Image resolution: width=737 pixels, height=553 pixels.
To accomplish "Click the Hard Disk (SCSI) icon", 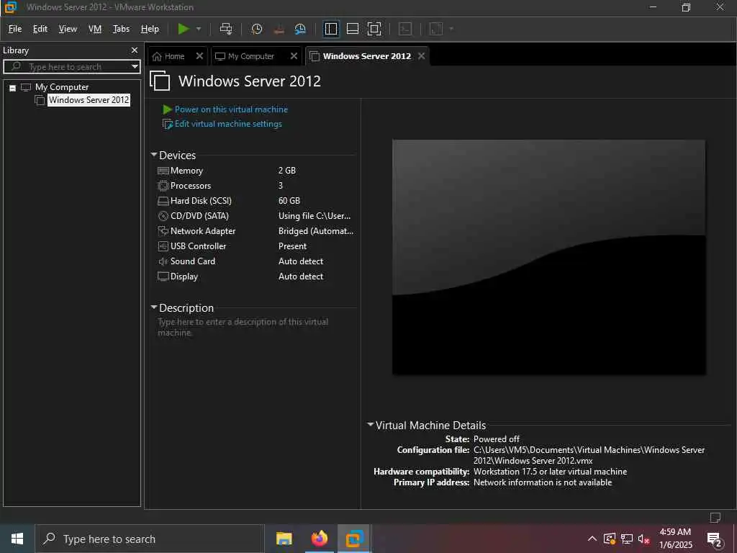I will (163, 201).
